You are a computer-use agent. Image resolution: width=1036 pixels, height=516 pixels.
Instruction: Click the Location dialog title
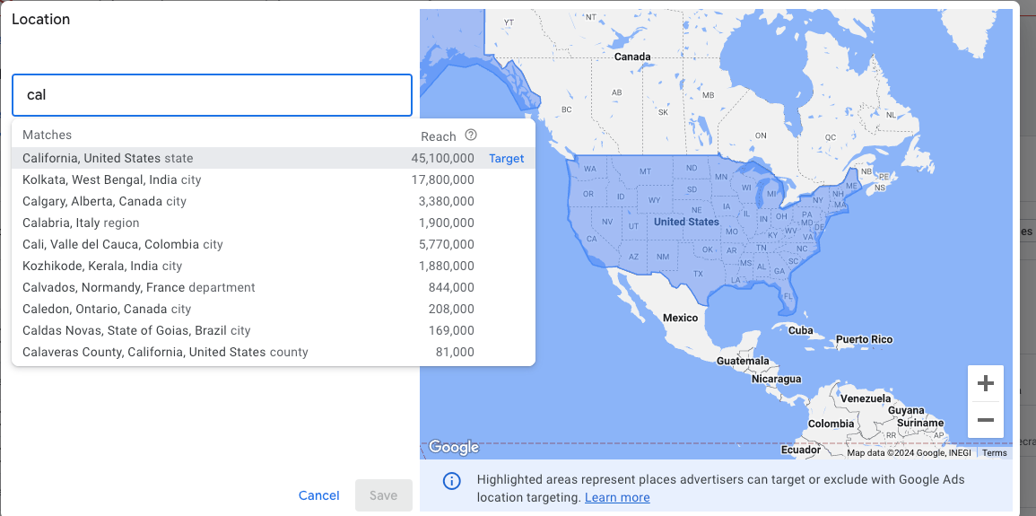pos(40,19)
